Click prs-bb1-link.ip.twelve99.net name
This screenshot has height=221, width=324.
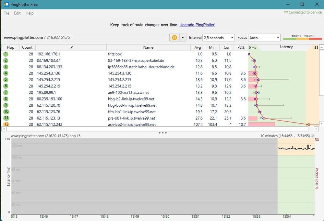coord(131,118)
